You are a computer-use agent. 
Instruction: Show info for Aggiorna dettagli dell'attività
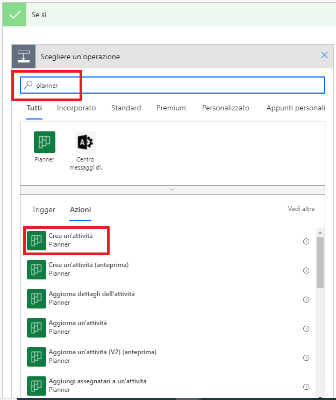coord(306,299)
